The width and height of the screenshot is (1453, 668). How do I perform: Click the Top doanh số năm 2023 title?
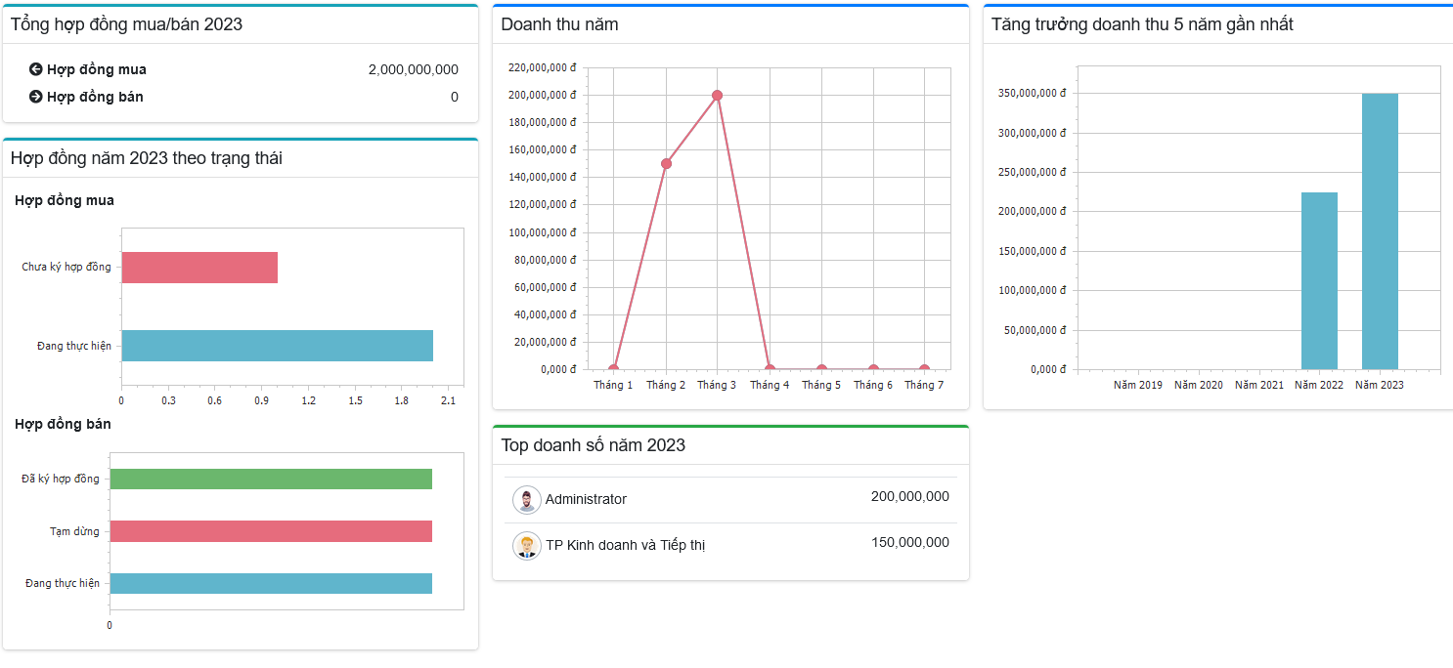pyautogui.click(x=594, y=445)
